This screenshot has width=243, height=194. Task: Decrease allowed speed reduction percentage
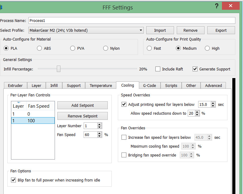pyautogui.click(x=197, y=115)
